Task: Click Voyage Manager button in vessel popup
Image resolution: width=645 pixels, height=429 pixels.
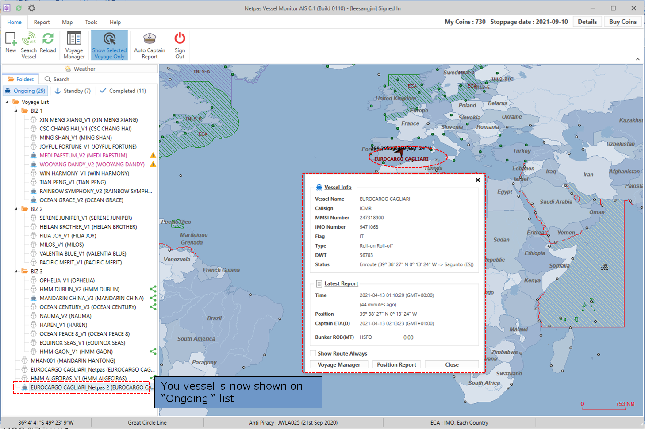Action: coord(339,364)
